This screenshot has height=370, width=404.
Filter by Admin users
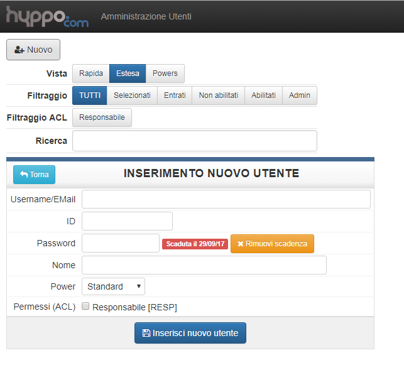[x=300, y=95]
